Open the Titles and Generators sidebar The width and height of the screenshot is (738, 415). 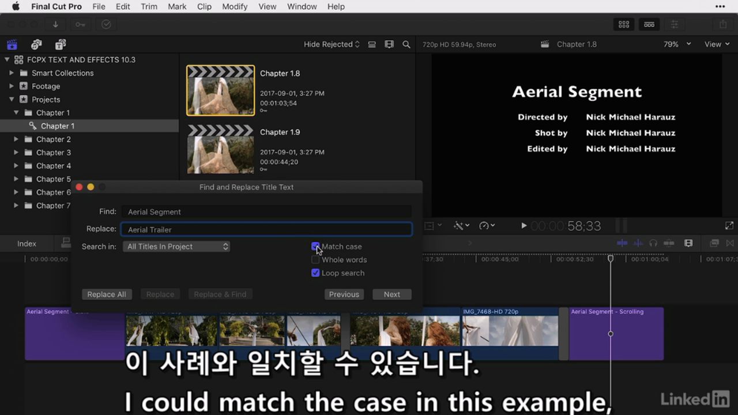click(x=61, y=44)
